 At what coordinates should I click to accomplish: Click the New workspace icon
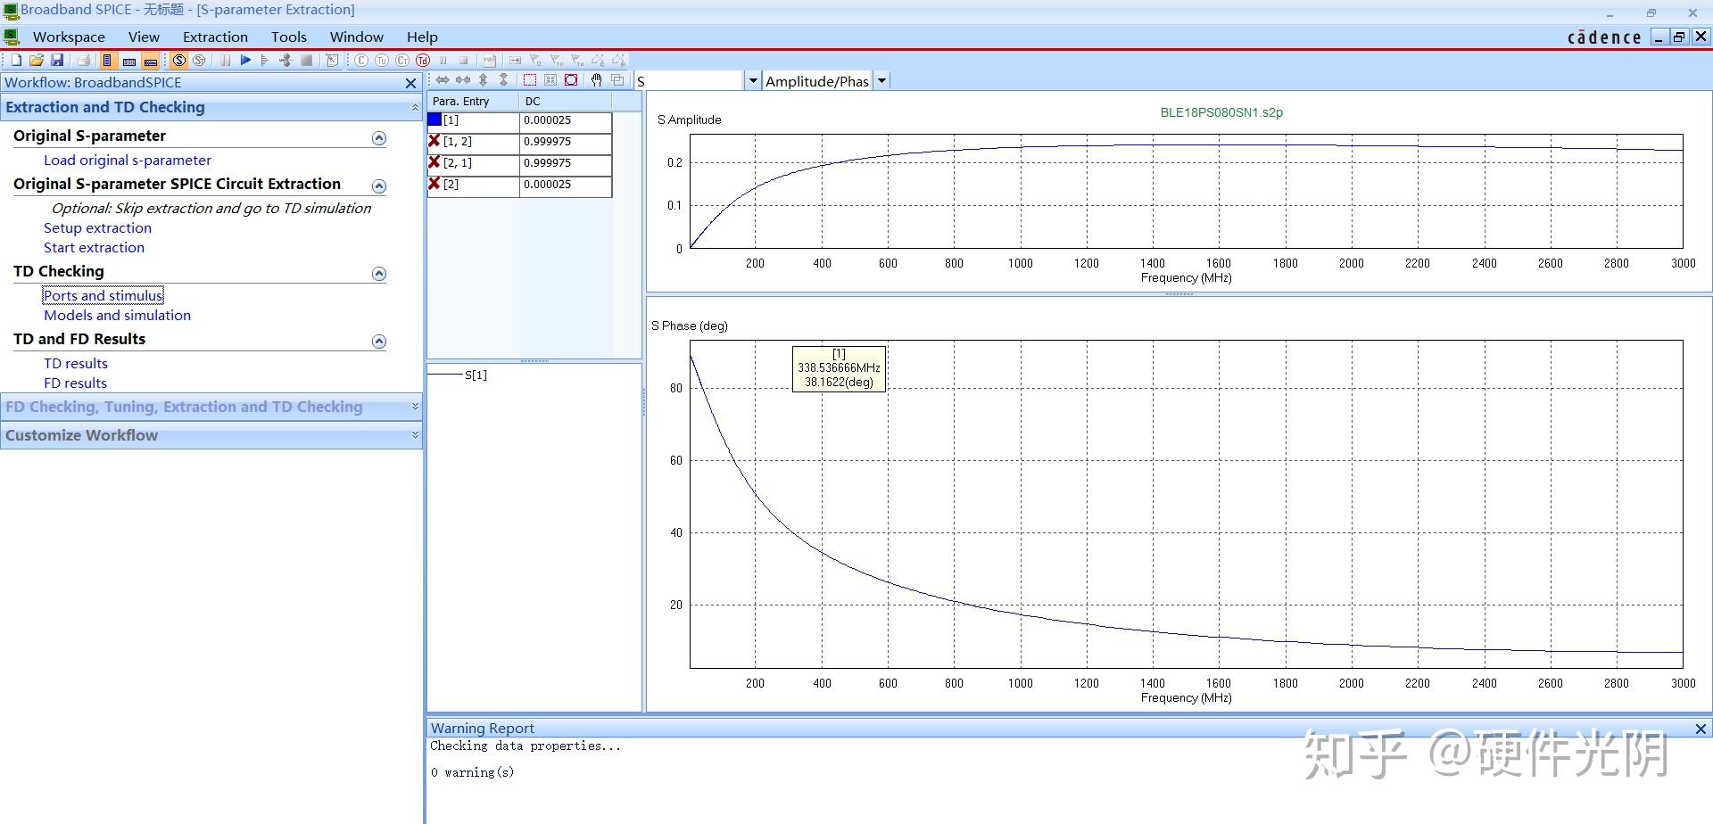16,60
